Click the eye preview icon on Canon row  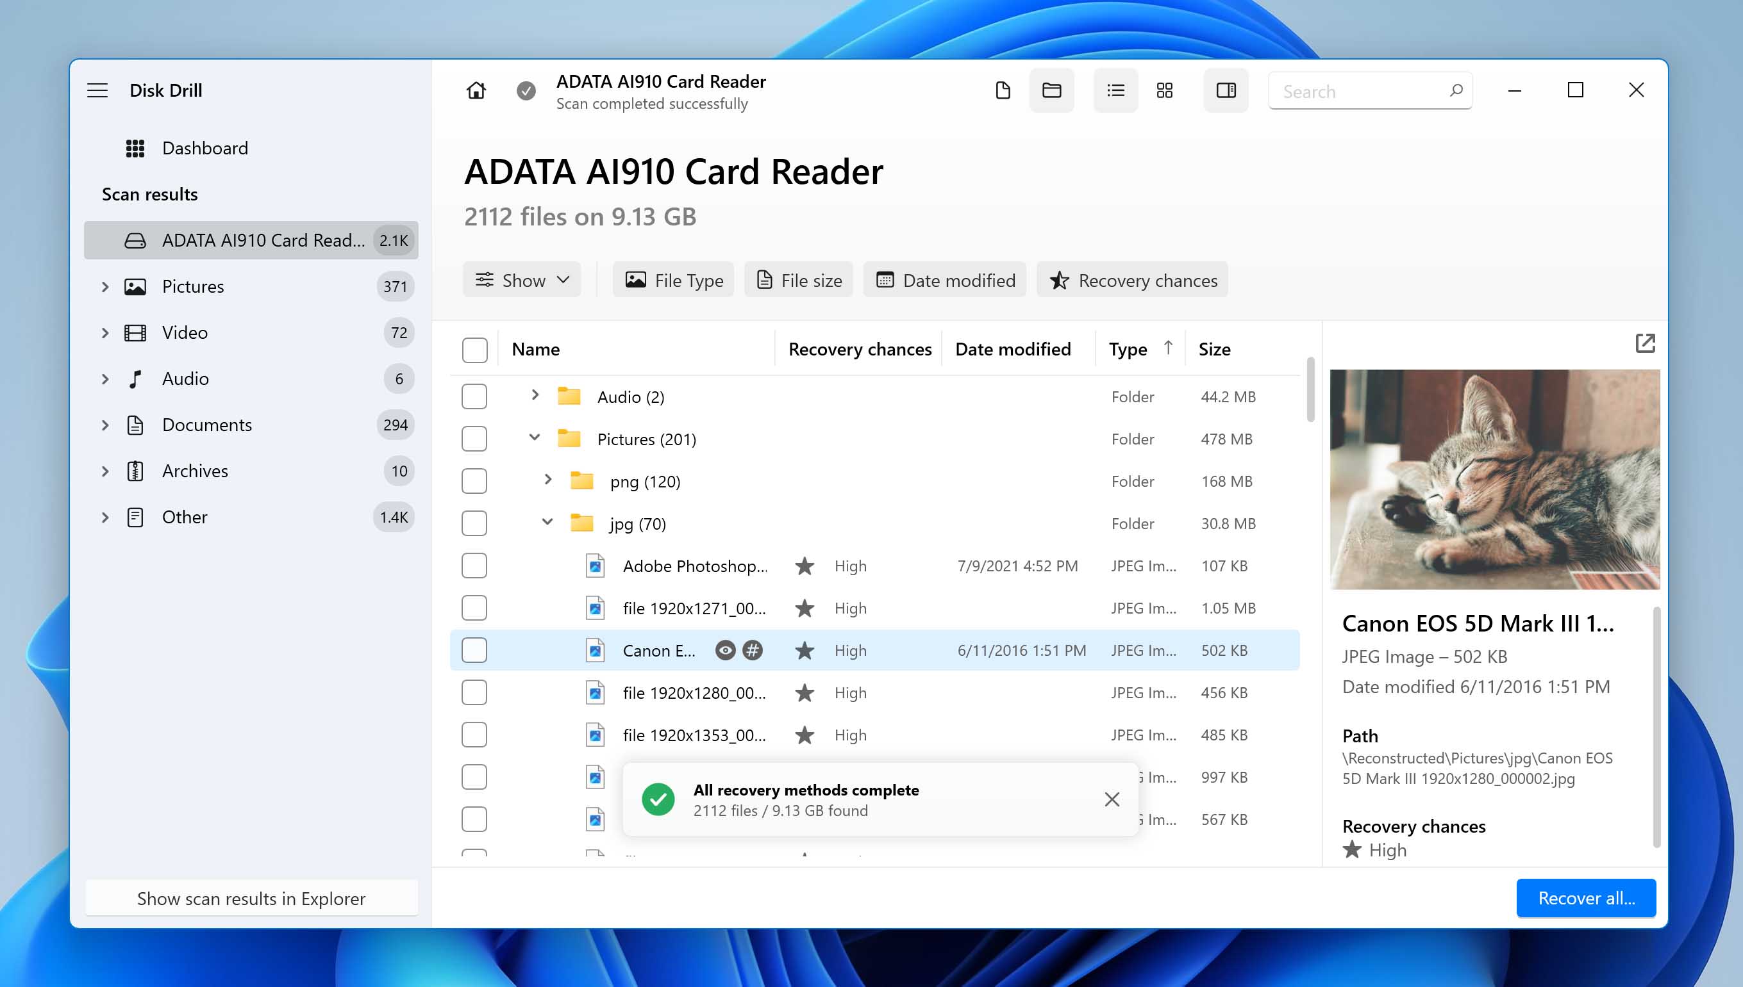(x=725, y=651)
